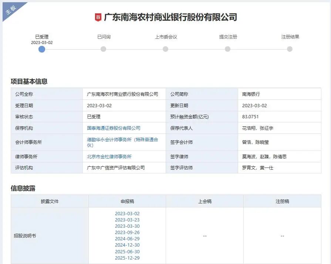Click the 首 badge icon beside the company title
Image resolution: width=331 pixels, height=264 pixels.
click(x=97, y=17)
